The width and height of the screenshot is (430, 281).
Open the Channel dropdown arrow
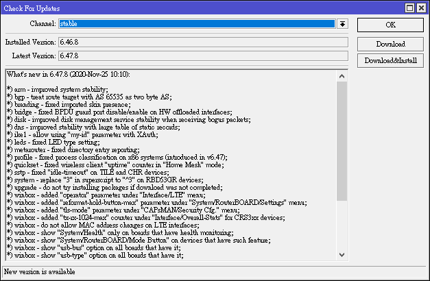(342, 24)
